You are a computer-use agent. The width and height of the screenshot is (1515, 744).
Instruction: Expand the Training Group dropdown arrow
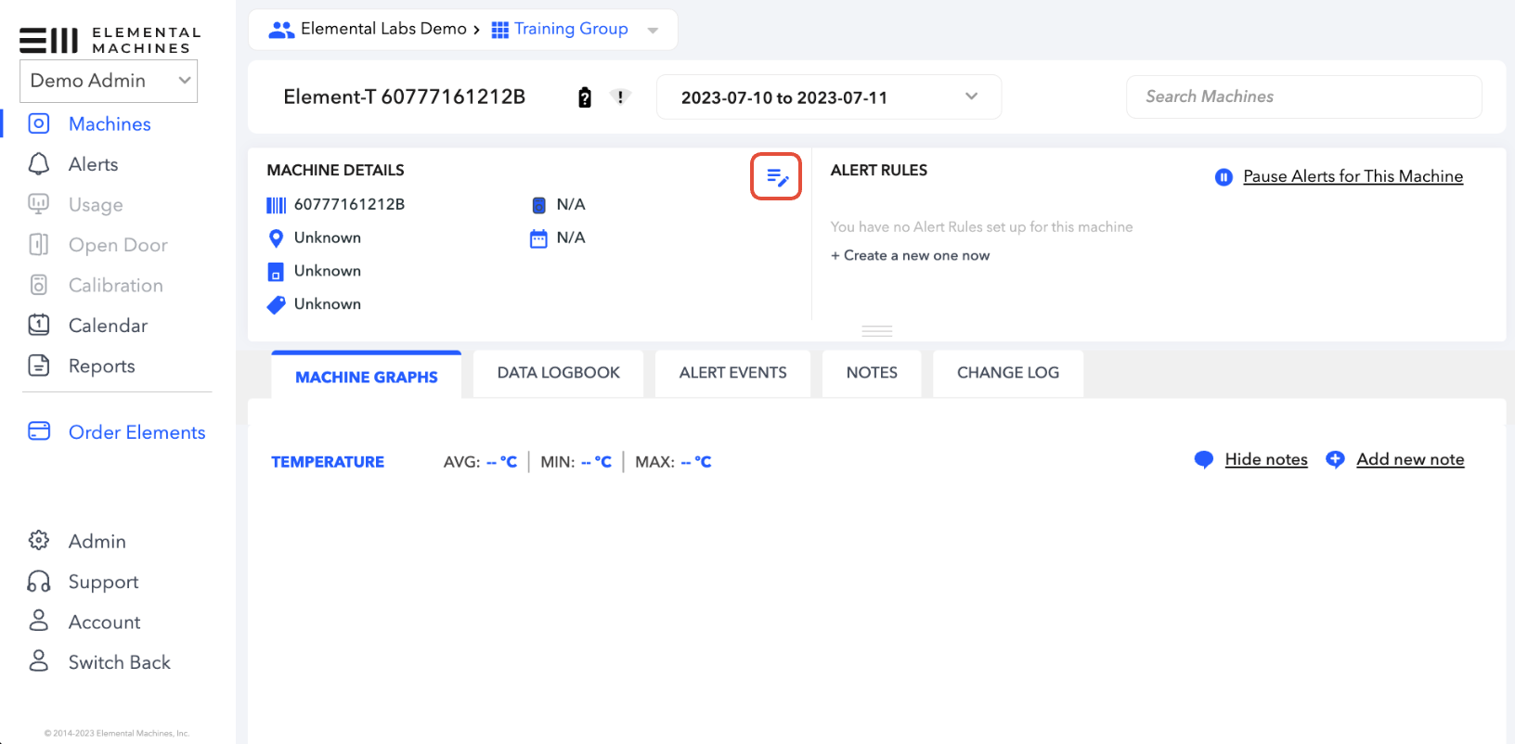(653, 31)
